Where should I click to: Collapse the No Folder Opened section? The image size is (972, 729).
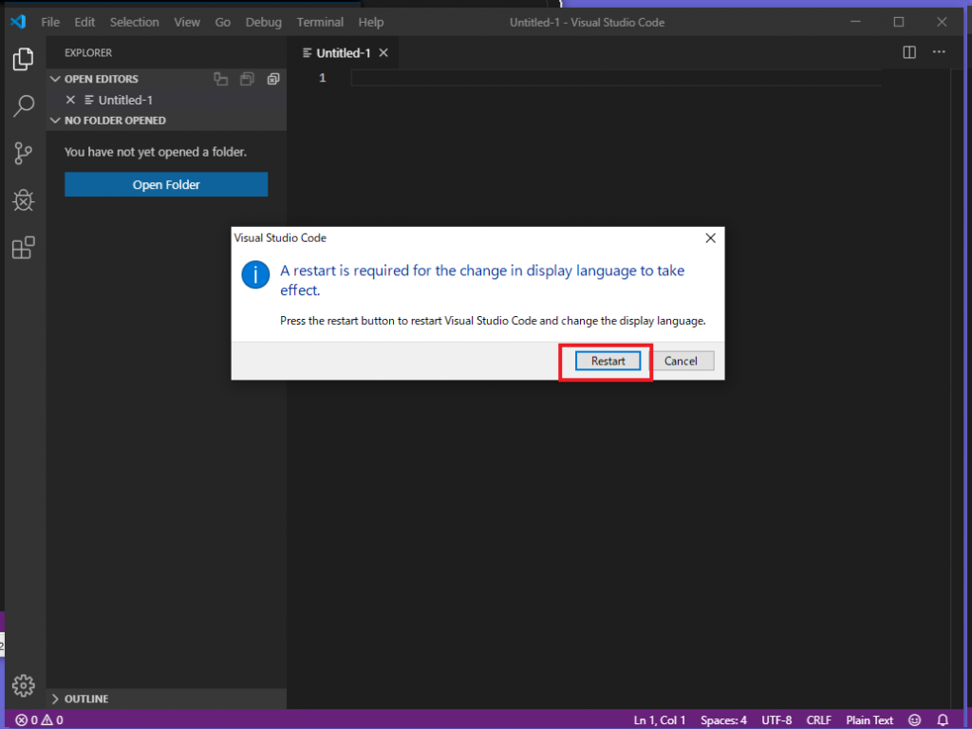coord(55,121)
